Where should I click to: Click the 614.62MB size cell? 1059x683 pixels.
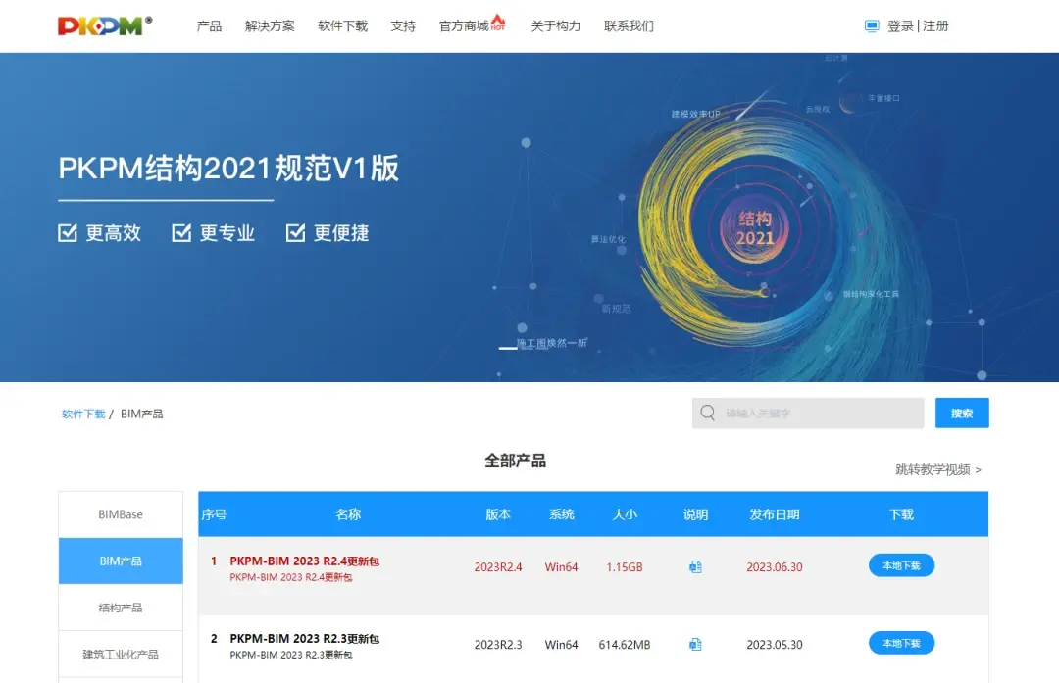625,645
